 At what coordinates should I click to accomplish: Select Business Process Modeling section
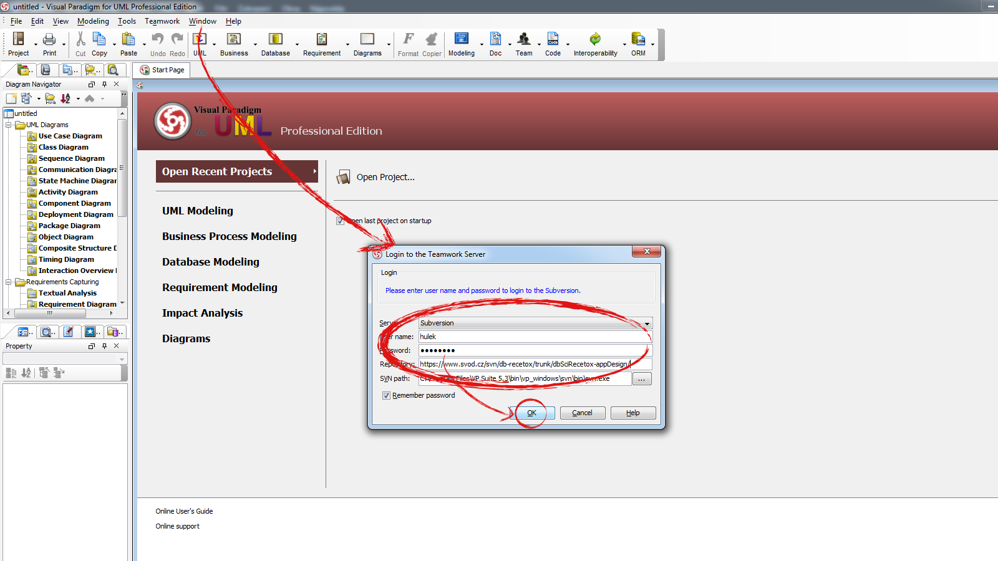230,236
